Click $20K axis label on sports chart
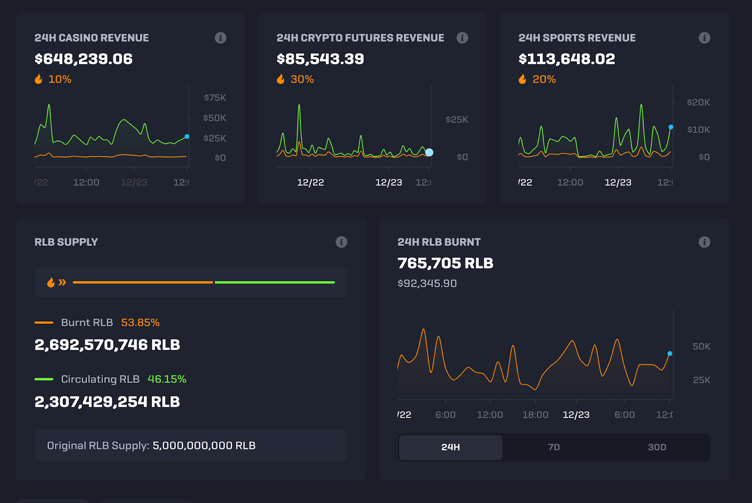The image size is (752, 503). click(698, 102)
